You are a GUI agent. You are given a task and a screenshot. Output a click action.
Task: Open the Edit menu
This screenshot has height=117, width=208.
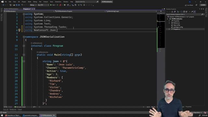click(x=10, y=2)
